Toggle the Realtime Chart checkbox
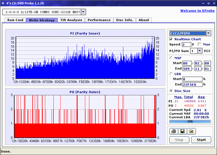This screenshot has width=217, height=155. click(171, 39)
